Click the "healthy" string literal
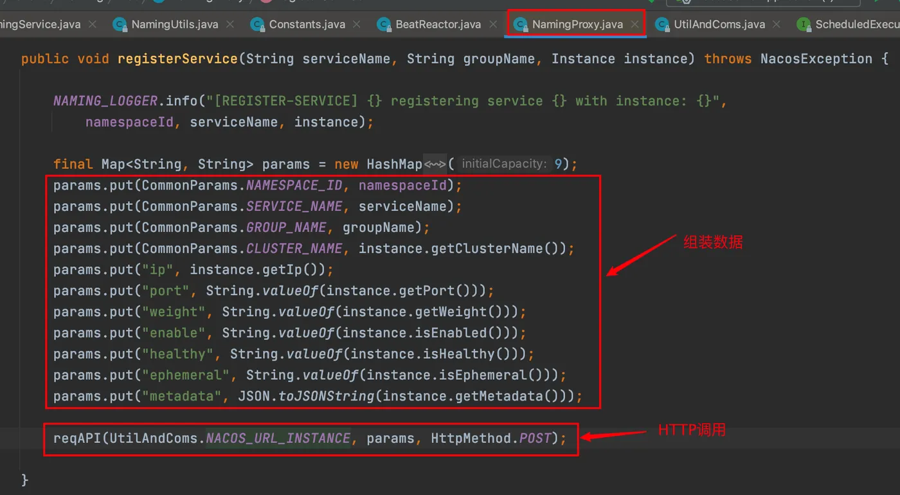This screenshot has height=495, width=900. 178,354
